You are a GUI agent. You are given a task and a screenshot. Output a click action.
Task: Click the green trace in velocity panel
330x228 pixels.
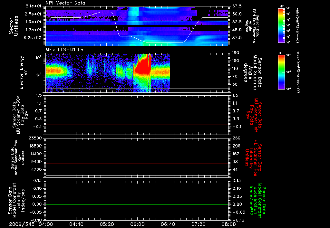click(x=137, y=204)
